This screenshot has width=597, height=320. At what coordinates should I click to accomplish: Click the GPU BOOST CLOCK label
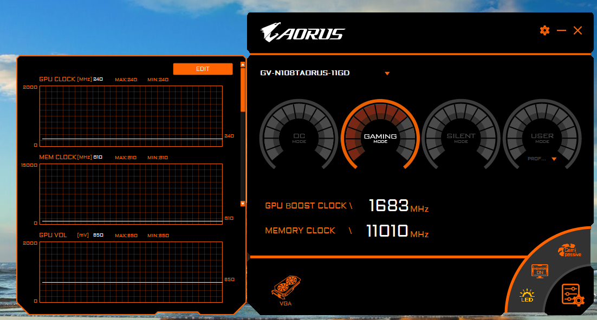[x=306, y=206]
